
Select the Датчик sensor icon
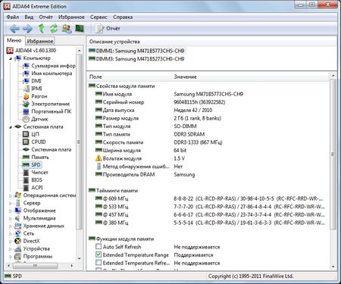[x=26, y=119]
